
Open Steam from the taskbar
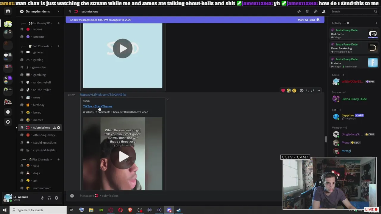click(179, 210)
